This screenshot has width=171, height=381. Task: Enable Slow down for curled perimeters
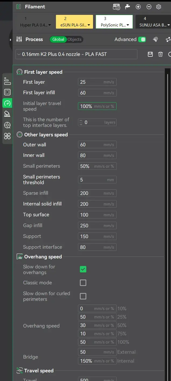(83, 296)
